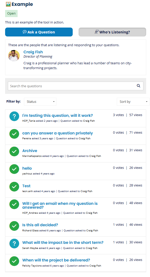Click the unanswered question-mark icon for testing question
The height and width of the screenshot is (277, 150).
pos(14,116)
